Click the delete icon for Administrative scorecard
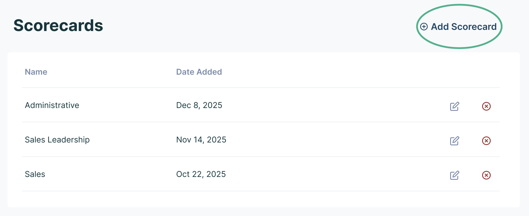 (486, 106)
